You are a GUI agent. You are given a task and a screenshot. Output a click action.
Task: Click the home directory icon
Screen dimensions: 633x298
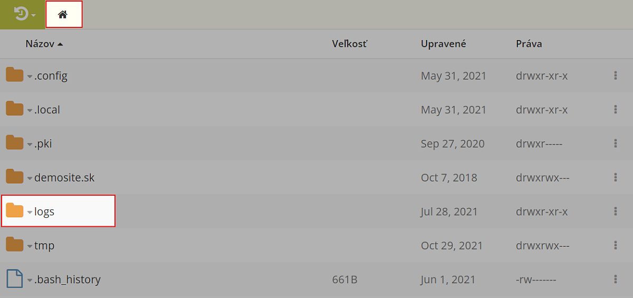point(63,15)
